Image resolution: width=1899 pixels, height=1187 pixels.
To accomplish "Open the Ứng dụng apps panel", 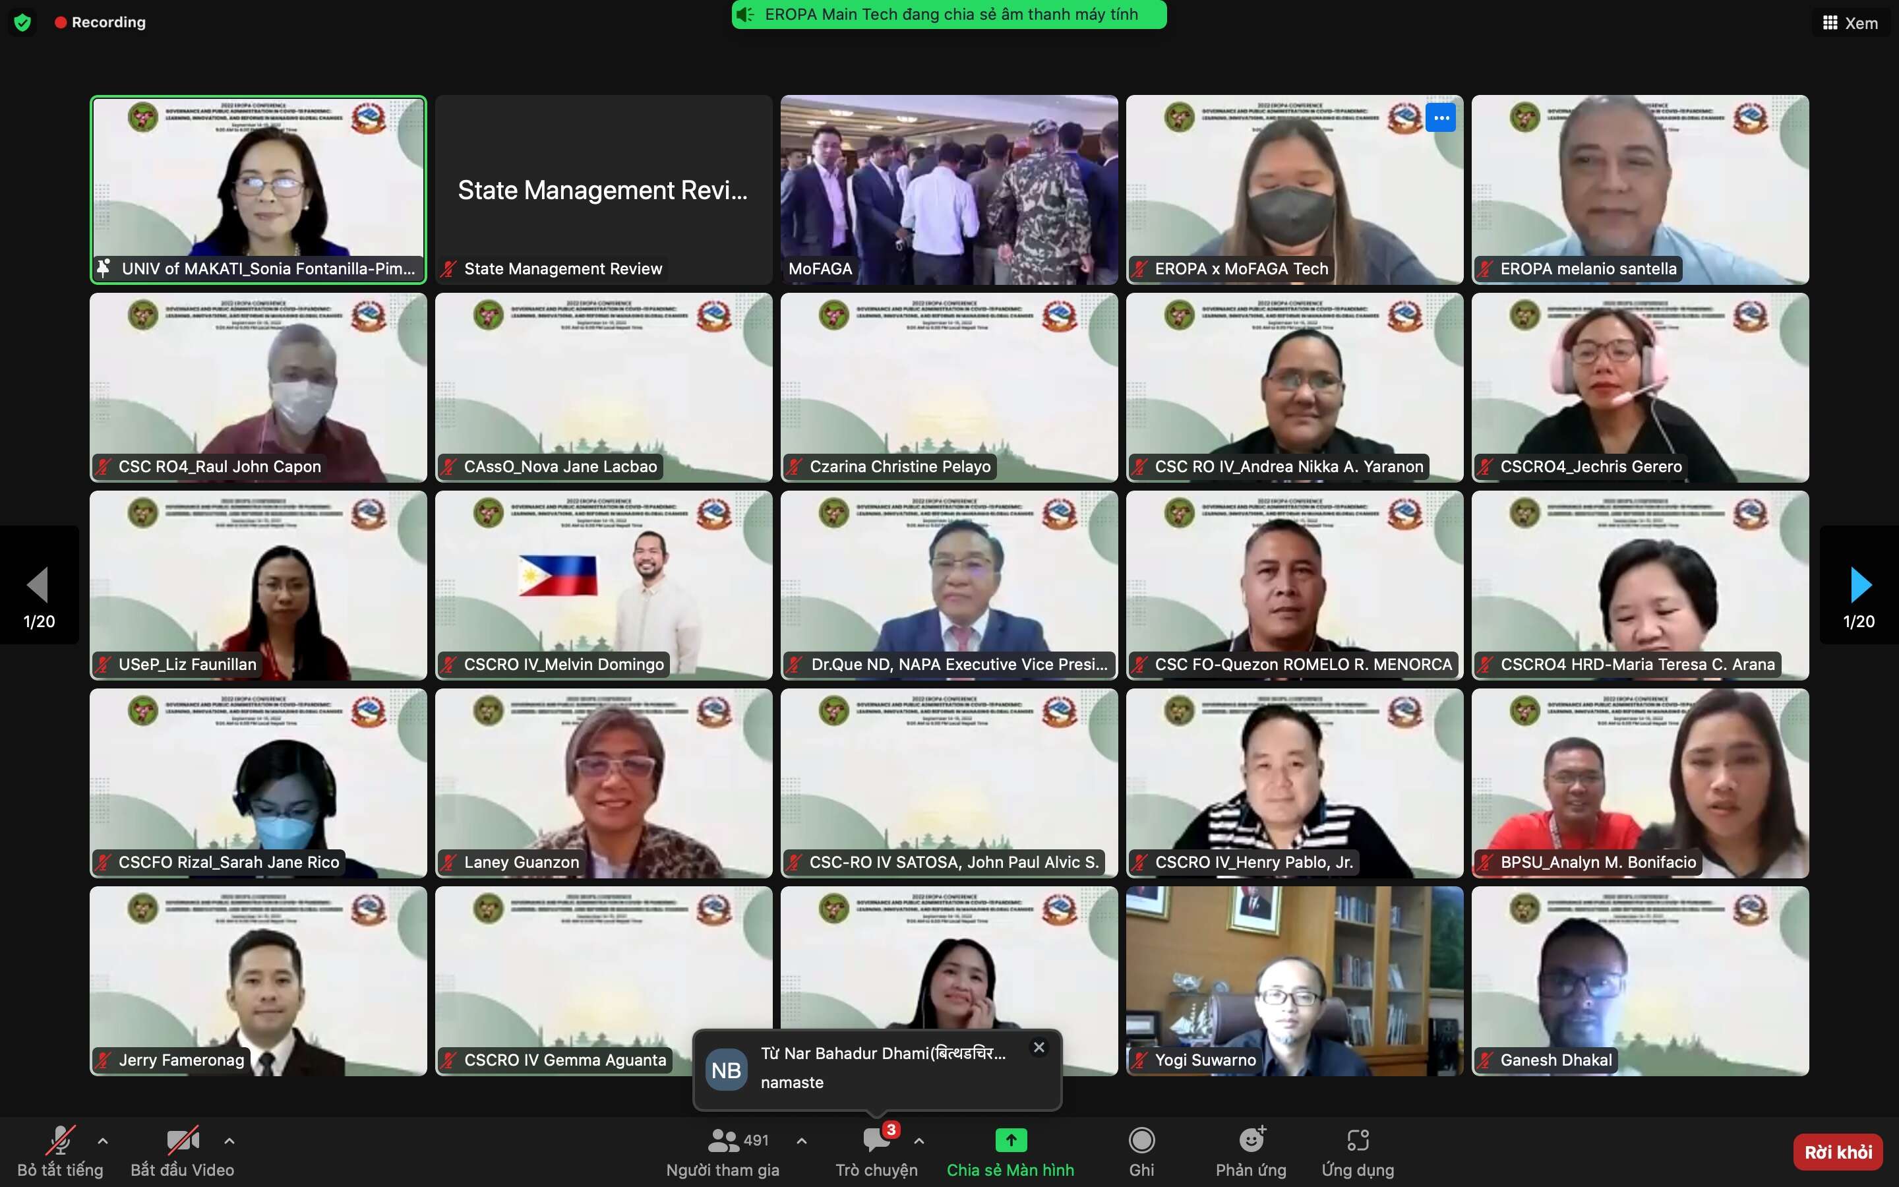I will [1358, 1151].
